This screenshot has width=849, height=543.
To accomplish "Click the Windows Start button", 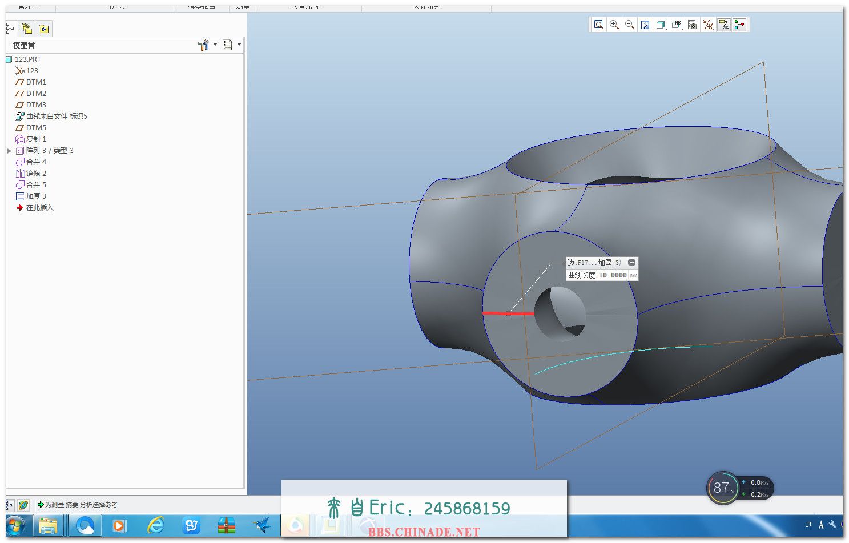I will pos(15,525).
